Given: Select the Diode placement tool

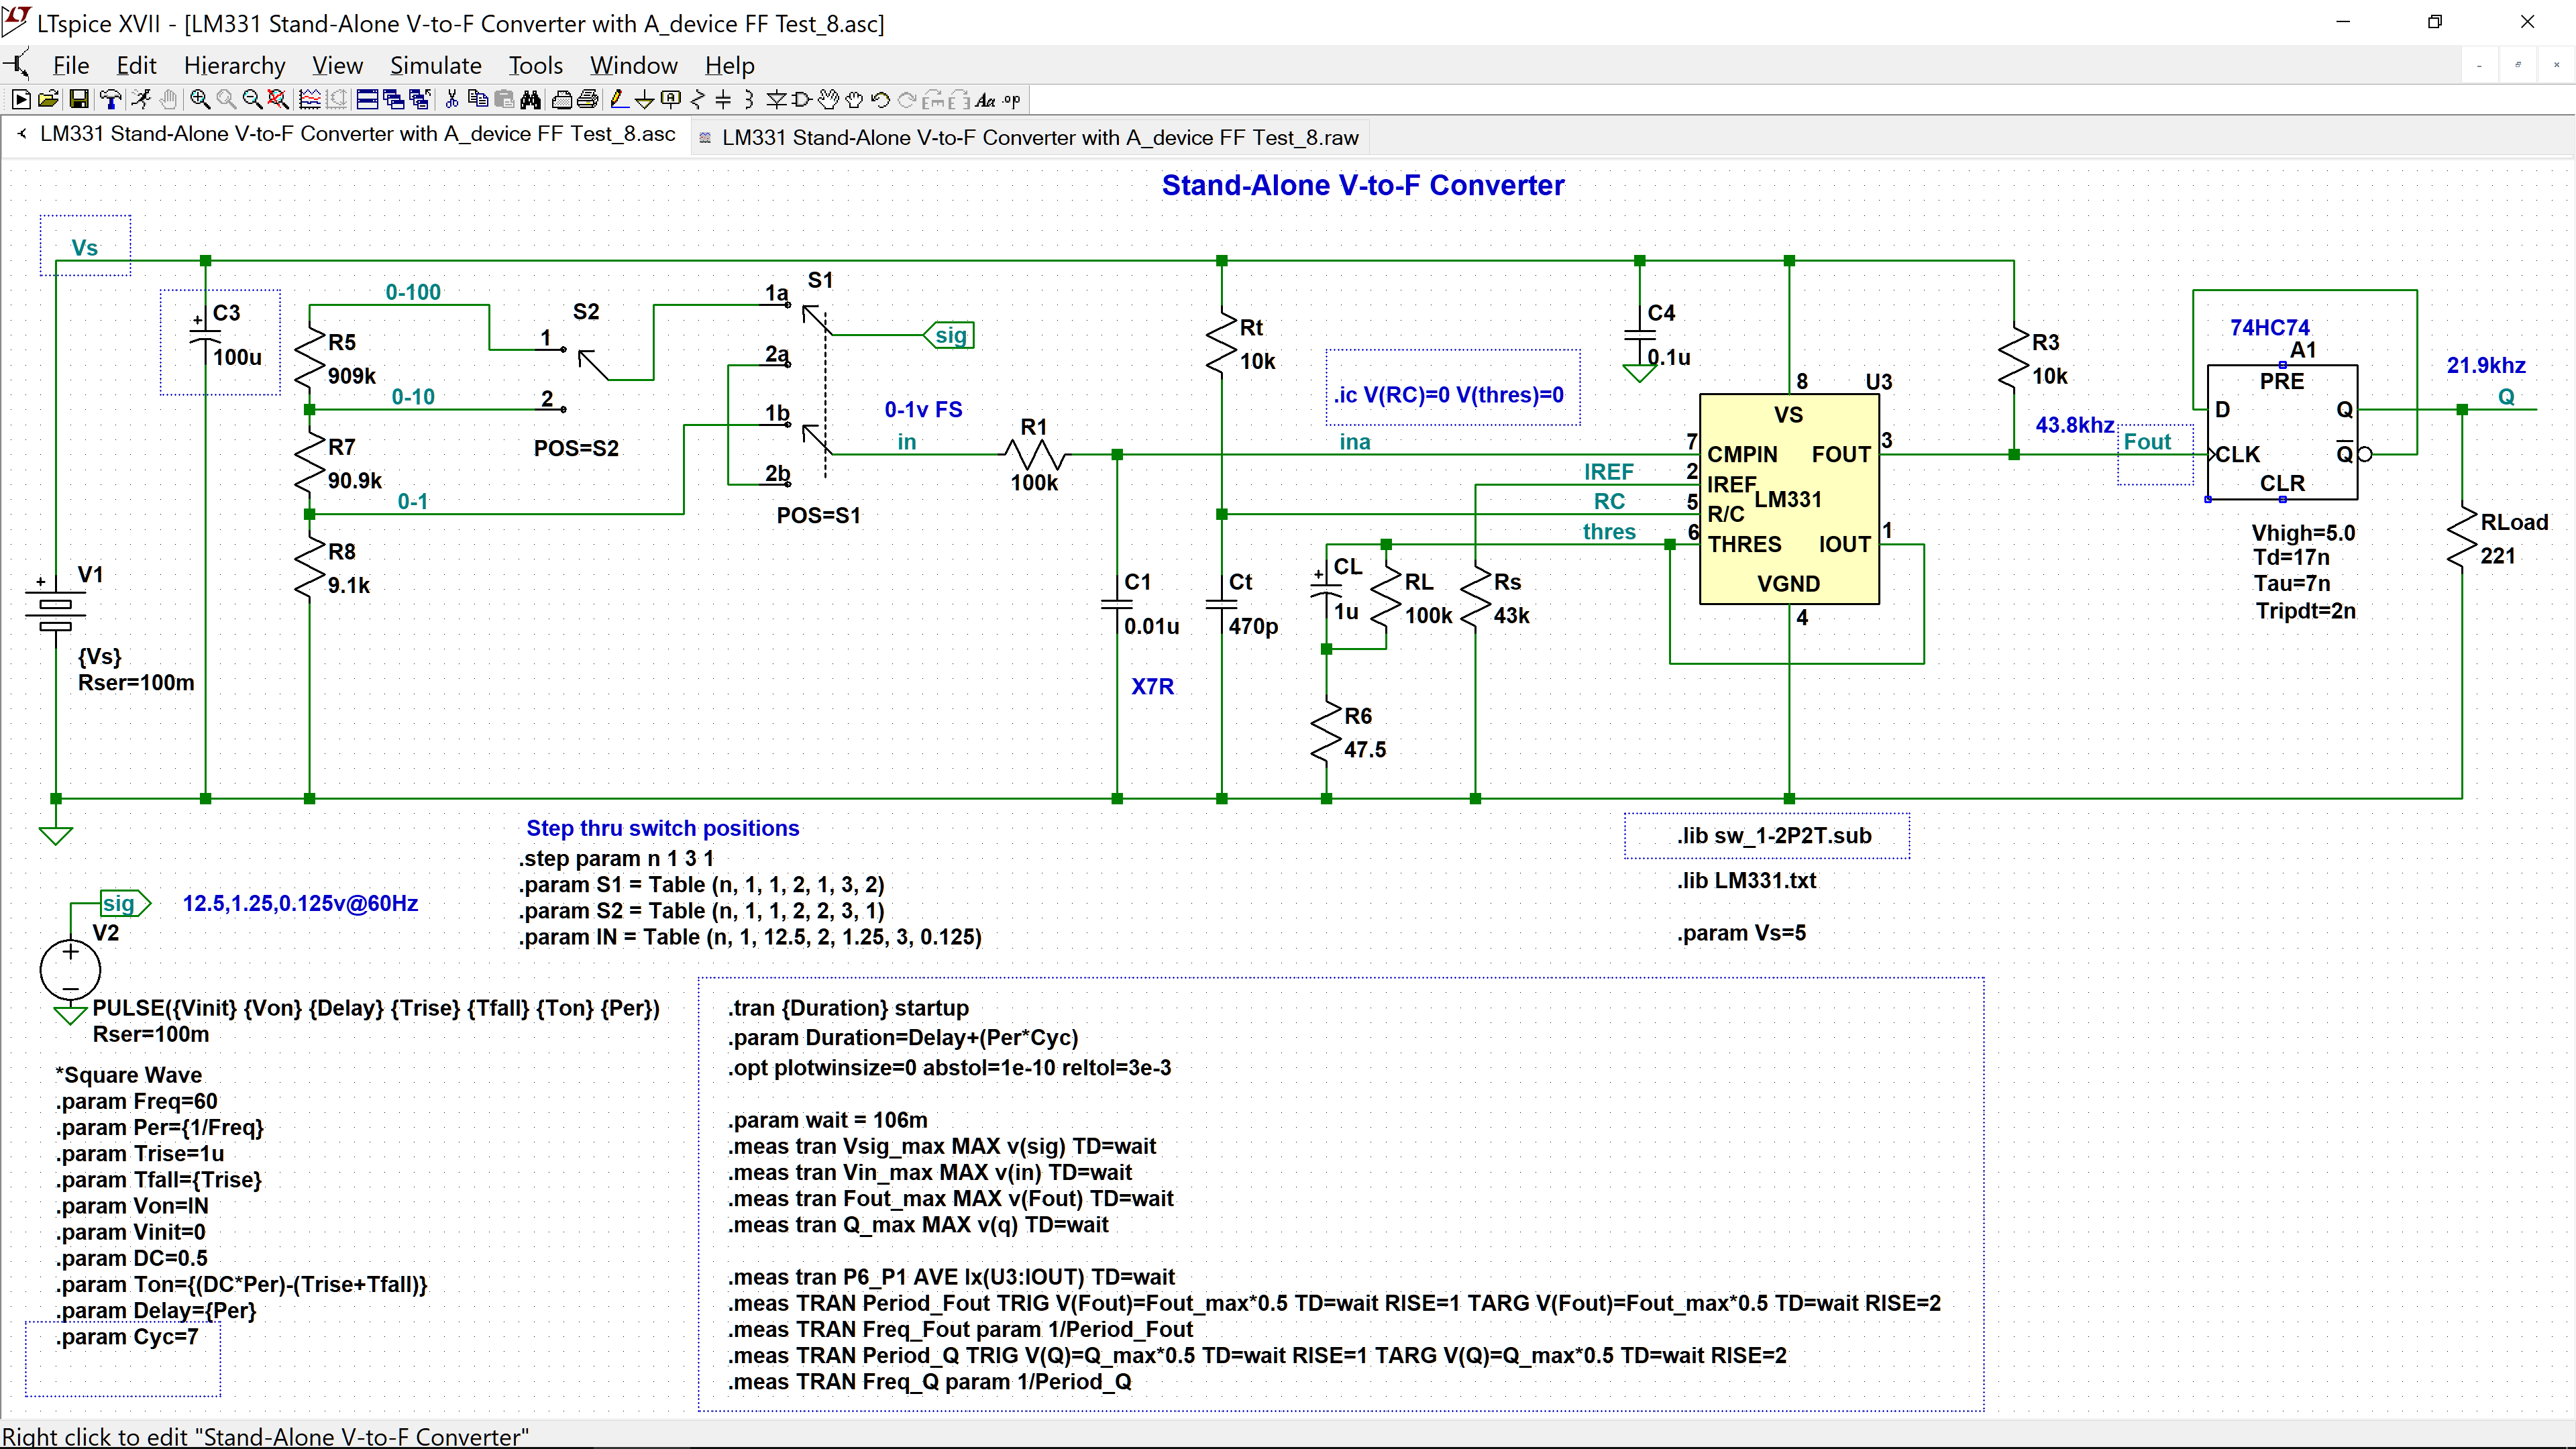Looking at the screenshot, I should 777,100.
